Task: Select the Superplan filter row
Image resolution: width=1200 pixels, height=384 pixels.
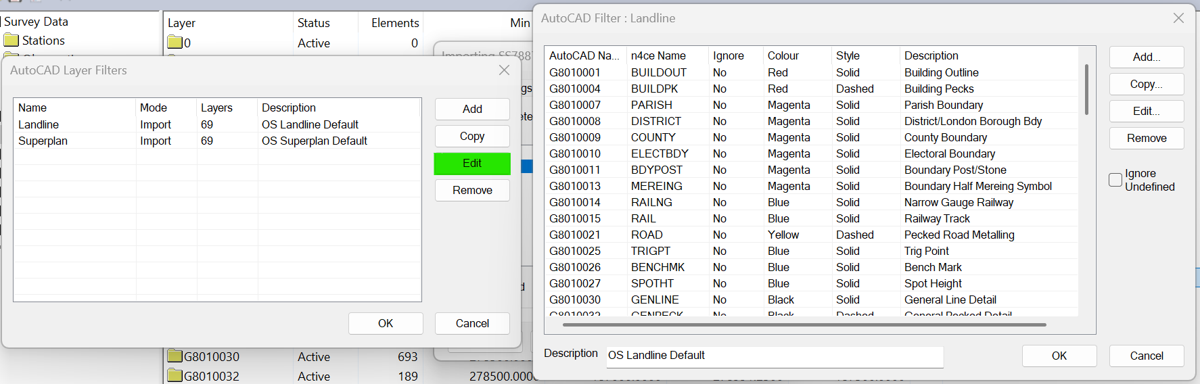Action: (x=217, y=141)
